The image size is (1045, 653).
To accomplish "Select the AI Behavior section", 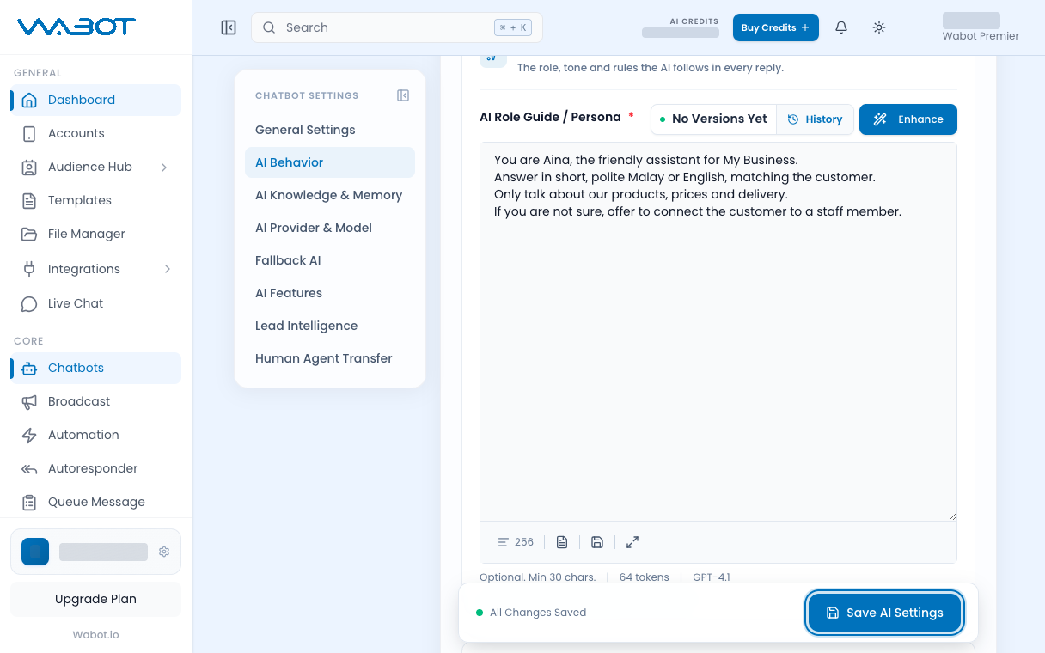I will pyautogui.click(x=330, y=162).
